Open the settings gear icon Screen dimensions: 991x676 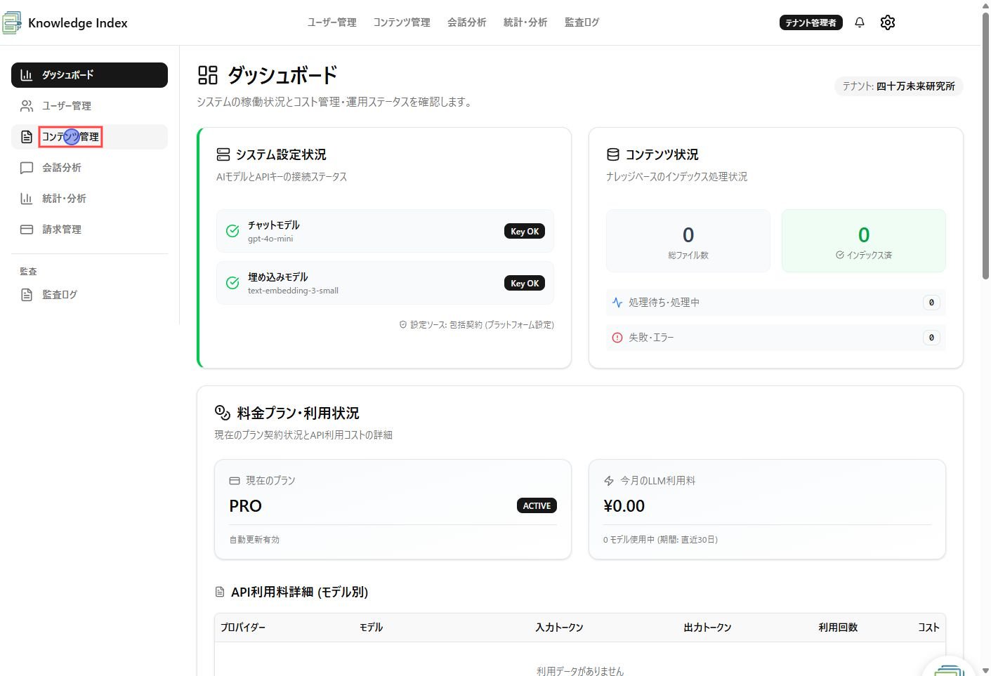888,22
